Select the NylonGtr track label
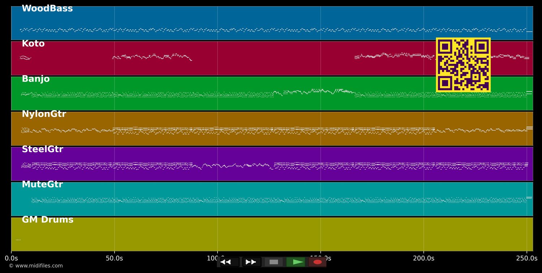The image size is (542, 273). tap(44, 114)
